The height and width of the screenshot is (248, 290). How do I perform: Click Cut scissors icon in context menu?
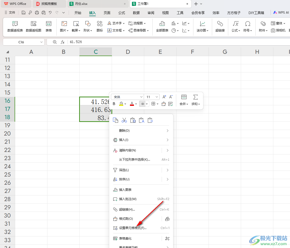(124, 120)
